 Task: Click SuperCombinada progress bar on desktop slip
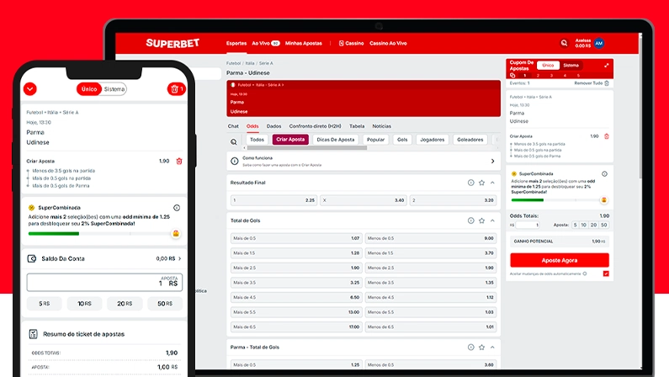pos(555,200)
